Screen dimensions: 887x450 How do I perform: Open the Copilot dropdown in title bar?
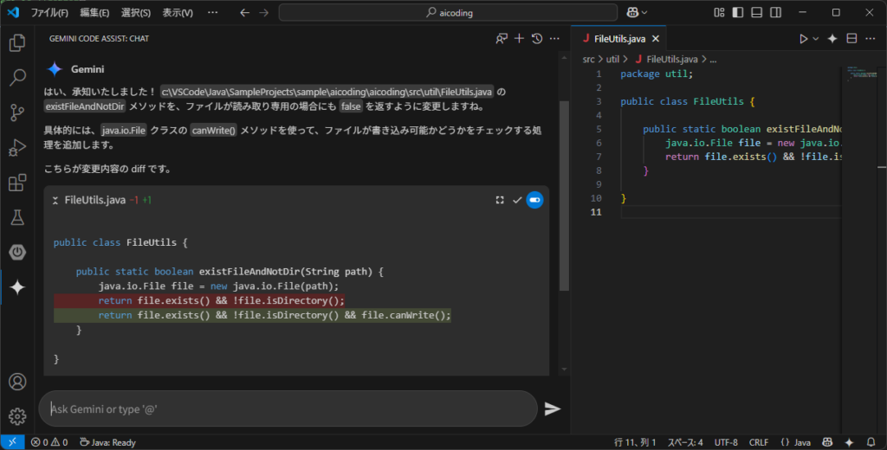point(637,12)
